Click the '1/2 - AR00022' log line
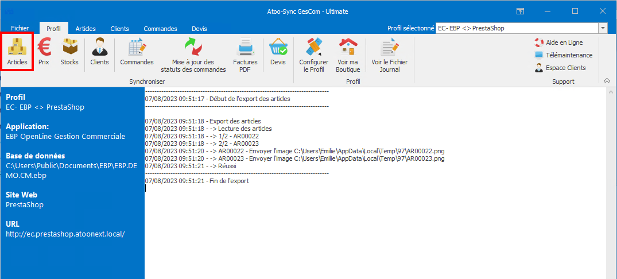 click(x=202, y=136)
